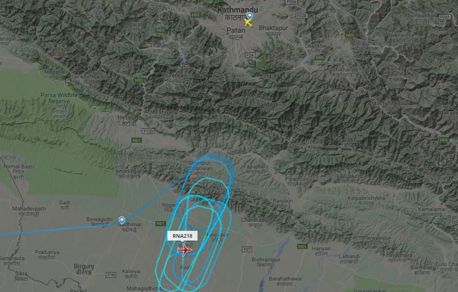Select the Bhaktapur place label

click(x=273, y=28)
